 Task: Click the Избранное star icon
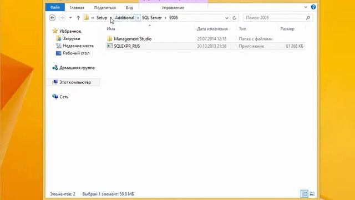(55, 31)
